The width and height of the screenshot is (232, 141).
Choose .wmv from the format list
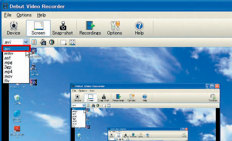point(16,53)
